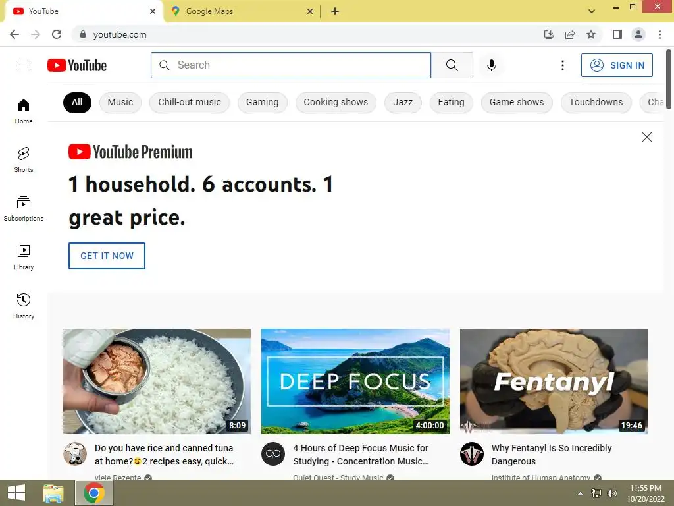Open Institute of Human Anatomy avatar
The image size is (674, 506).
[x=471, y=454]
